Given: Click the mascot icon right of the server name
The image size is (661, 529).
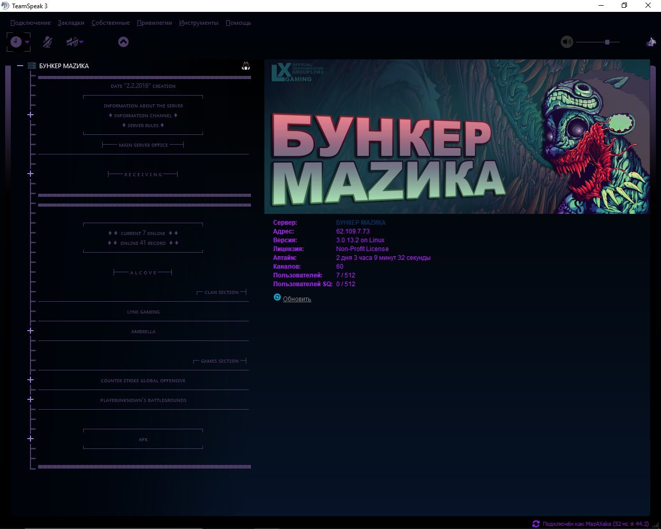Looking at the screenshot, I should point(246,66).
